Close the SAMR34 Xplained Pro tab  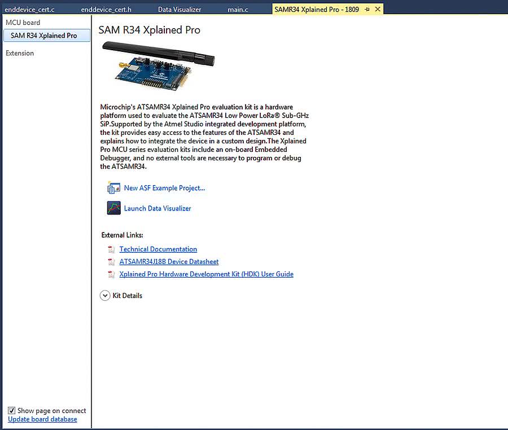coord(378,10)
